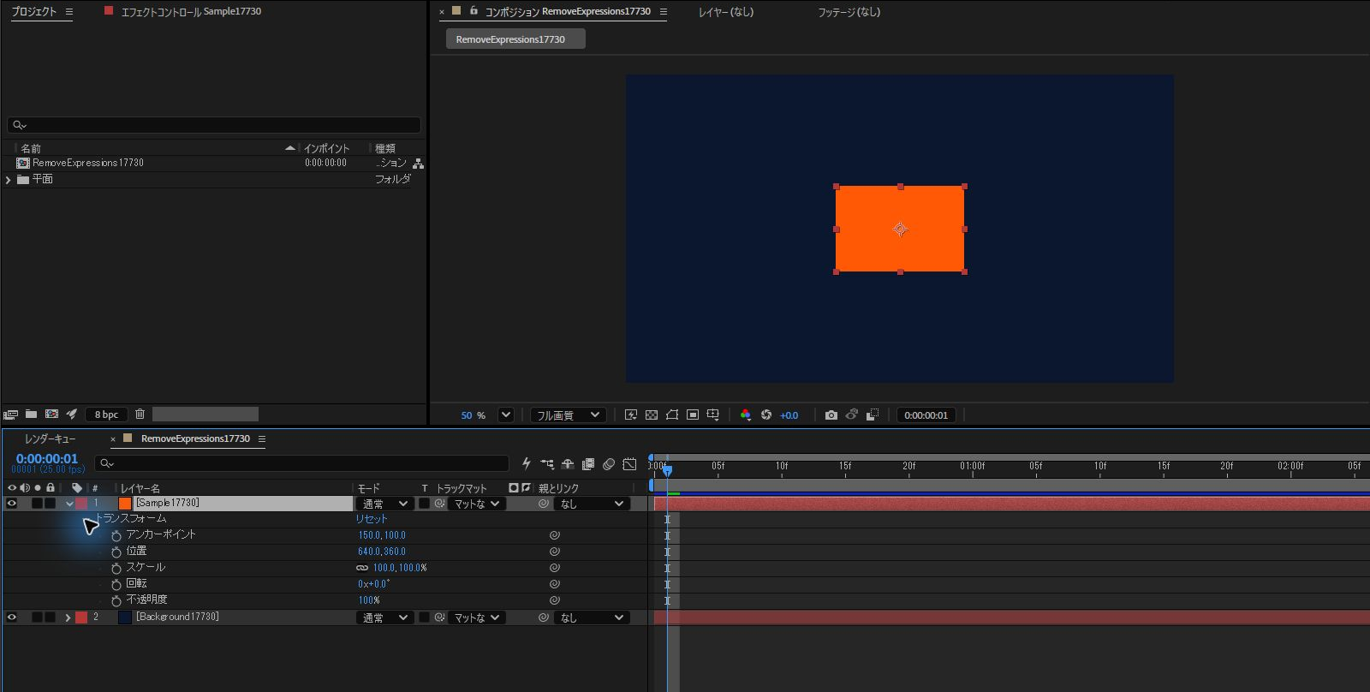Click the 8 bpc color depth button
The height and width of the screenshot is (692, 1370).
[106, 415]
